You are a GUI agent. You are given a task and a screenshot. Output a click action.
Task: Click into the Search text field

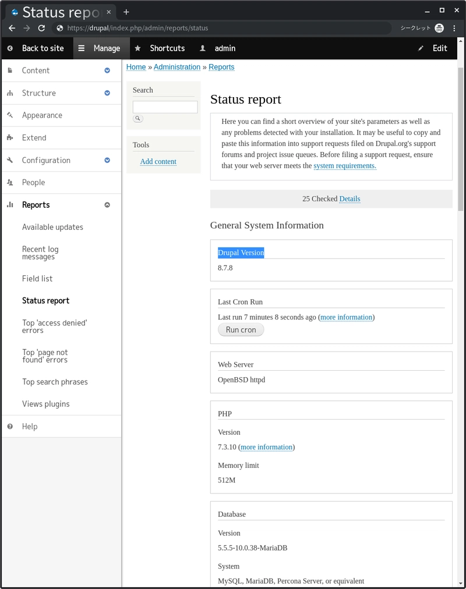coord(165,107)
